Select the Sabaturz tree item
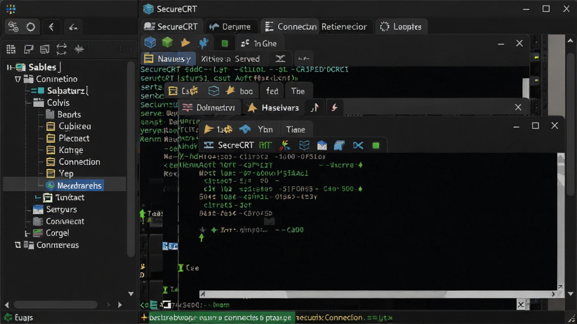 click(68, 91)
